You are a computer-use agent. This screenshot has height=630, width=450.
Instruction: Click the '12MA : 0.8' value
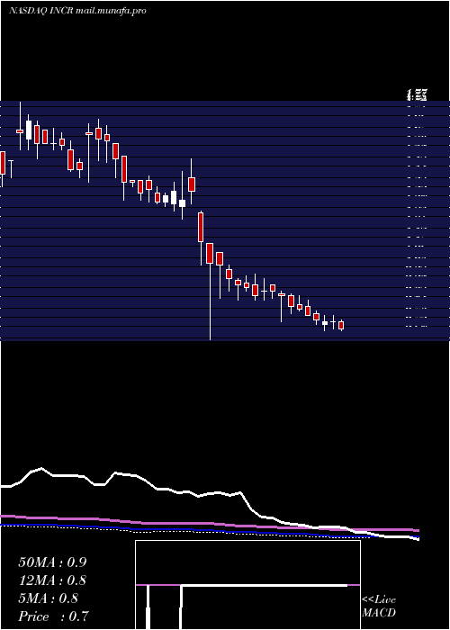point(52,580)
